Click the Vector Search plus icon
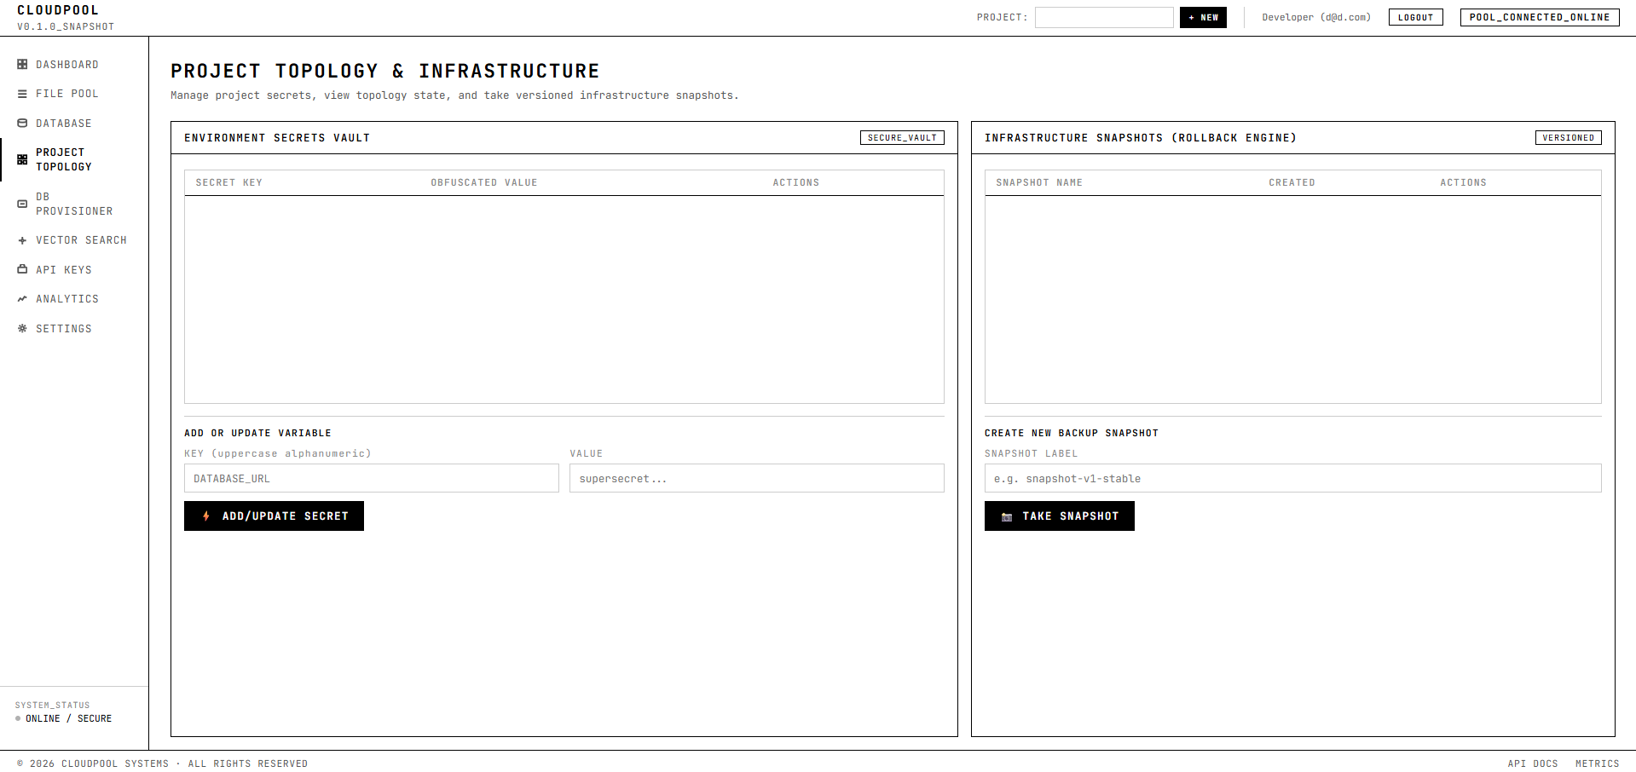 tap(22, 240)
